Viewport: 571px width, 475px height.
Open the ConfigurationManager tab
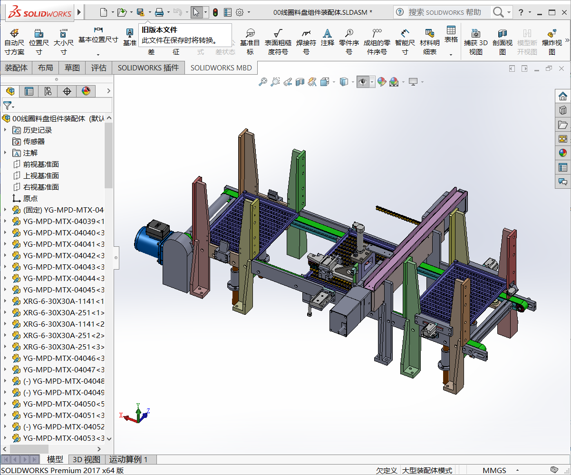[48, 91]
